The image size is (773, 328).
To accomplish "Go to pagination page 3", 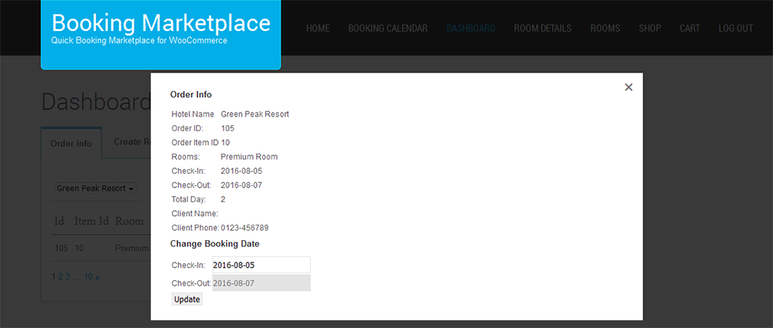I will pos(68,277).
